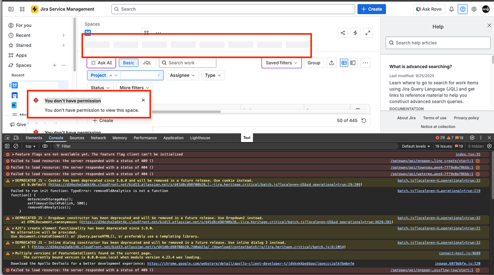Viewport: 494px width, 275px height.
Task: Collapse the Jira sidebar using the panel icon
Action: tap(11, 9)
